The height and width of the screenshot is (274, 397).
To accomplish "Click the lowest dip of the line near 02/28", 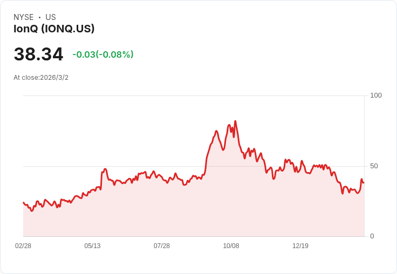I will click(32, 210).
